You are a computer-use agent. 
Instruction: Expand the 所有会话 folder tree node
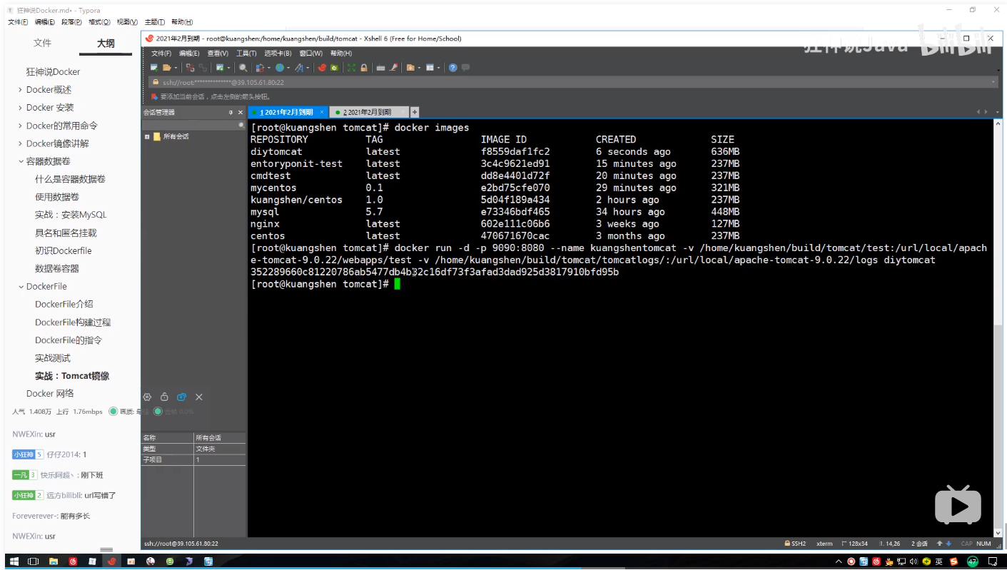point(147,136)
